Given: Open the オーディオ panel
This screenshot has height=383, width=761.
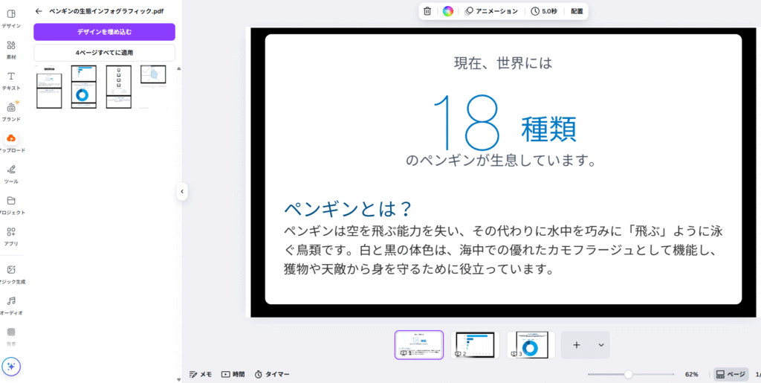Looking at the screenshot, I should [11, 305].
